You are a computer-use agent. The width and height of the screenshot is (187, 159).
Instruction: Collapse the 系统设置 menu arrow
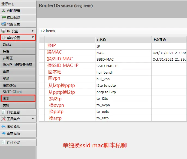(x=33, y=38)
